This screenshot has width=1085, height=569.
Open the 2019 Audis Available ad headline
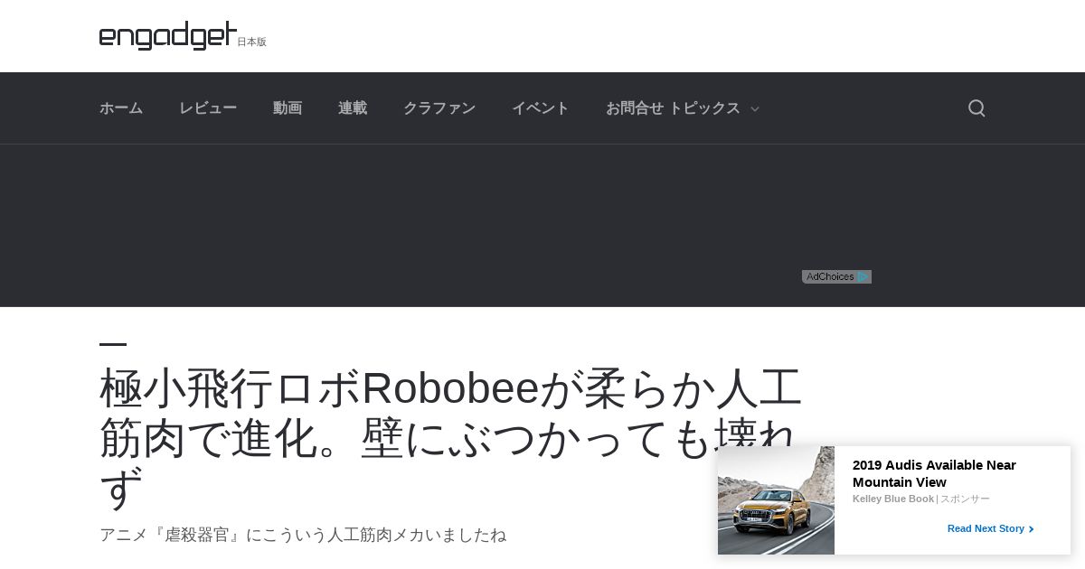pyautogui.click(x=934, y=473)
